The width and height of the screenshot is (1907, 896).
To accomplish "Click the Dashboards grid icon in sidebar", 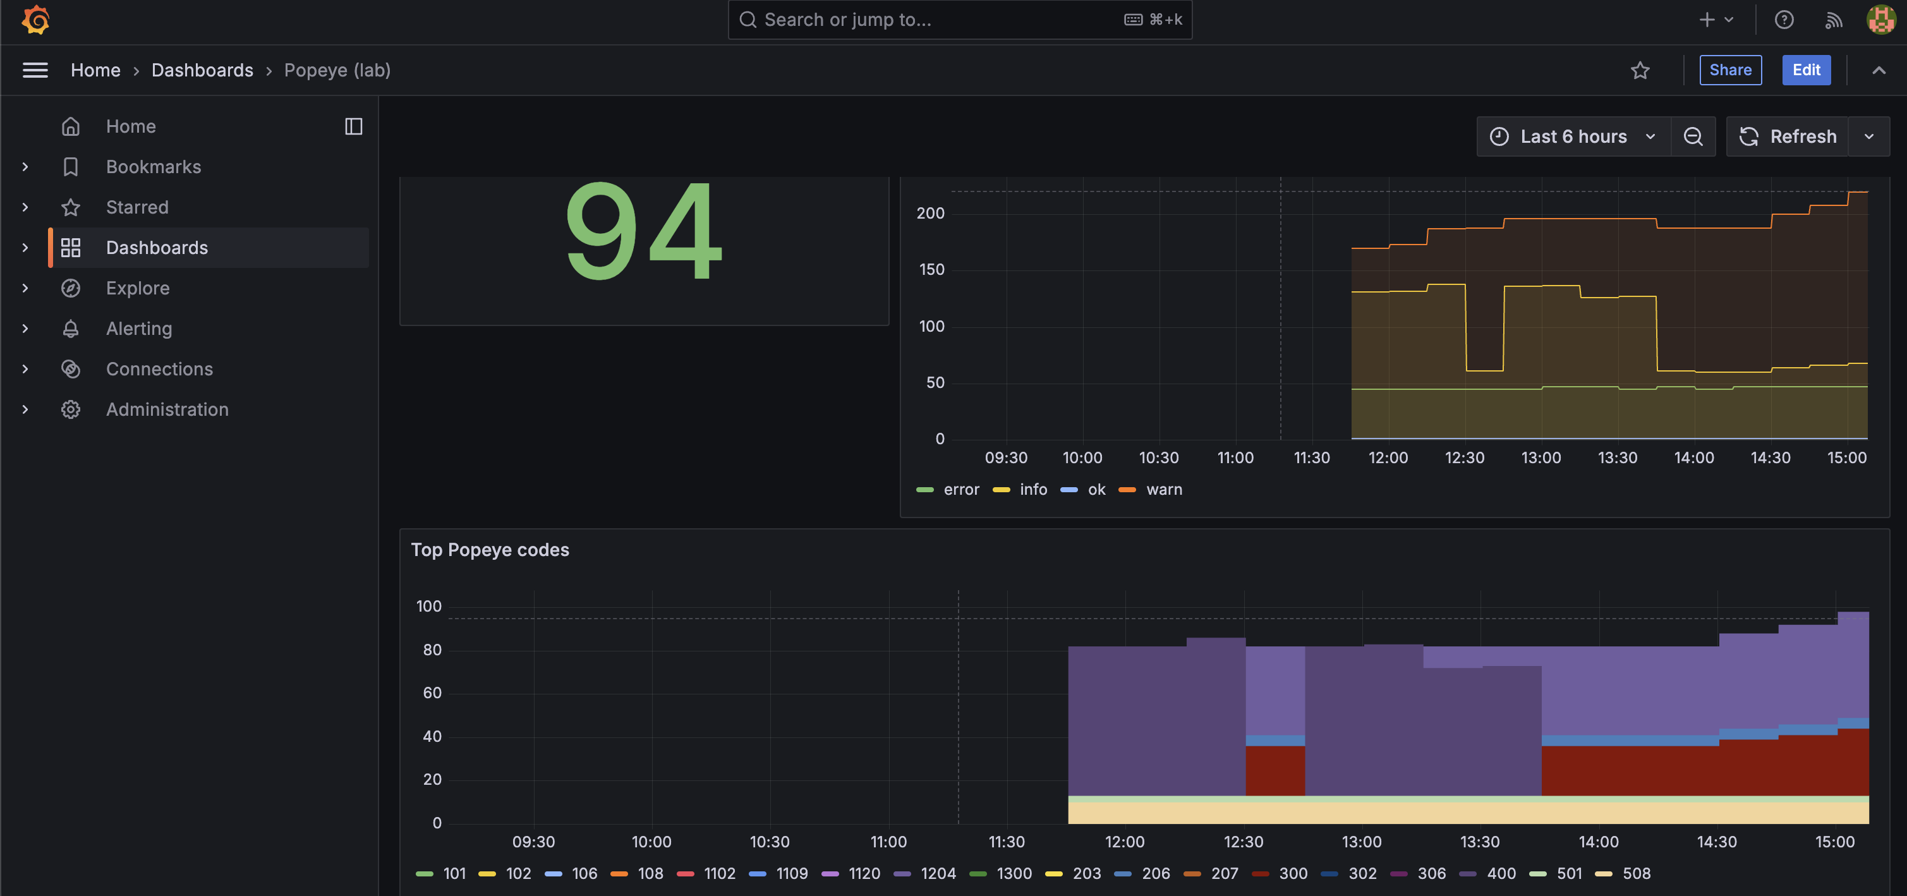I will point(70,247).
